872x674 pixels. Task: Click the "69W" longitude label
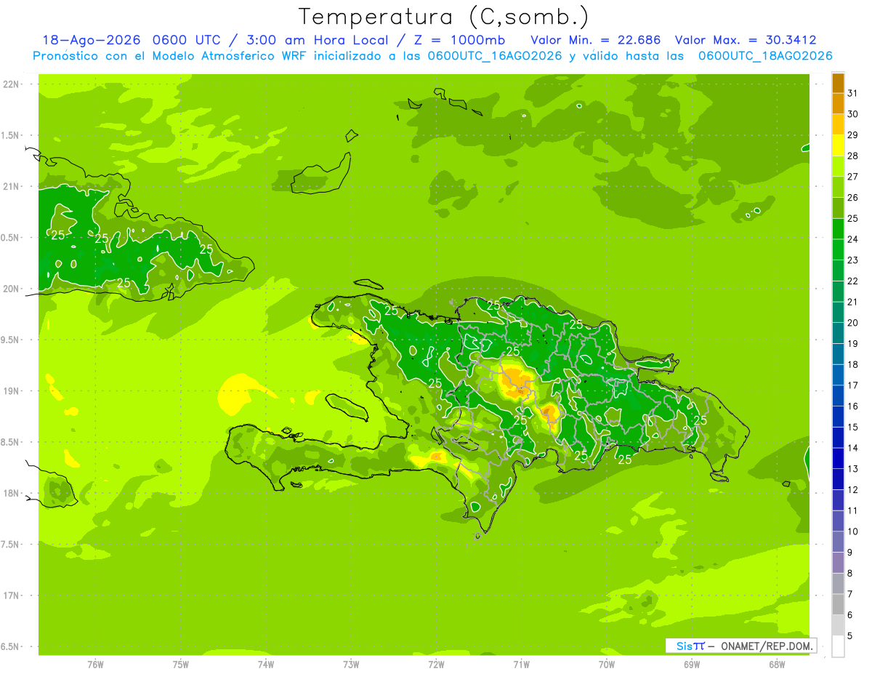692,664
